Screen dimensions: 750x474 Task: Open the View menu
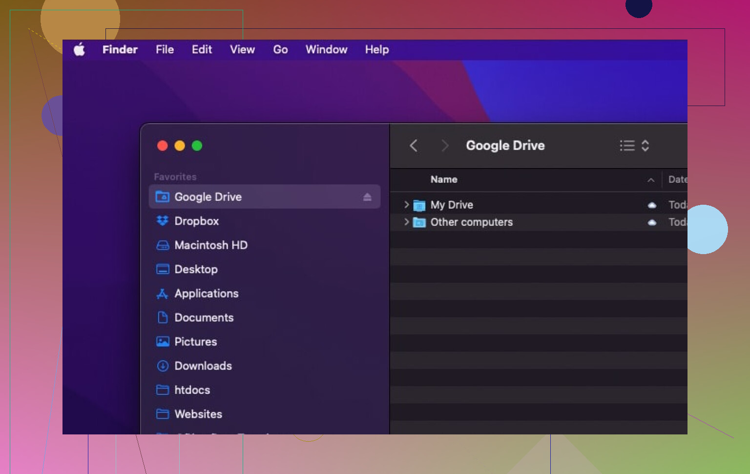(242, 50)
